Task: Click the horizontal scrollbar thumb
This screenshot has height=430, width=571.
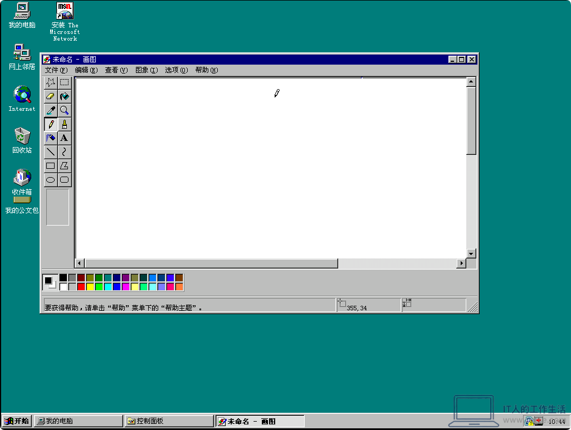Action: (x=211, y=263)
